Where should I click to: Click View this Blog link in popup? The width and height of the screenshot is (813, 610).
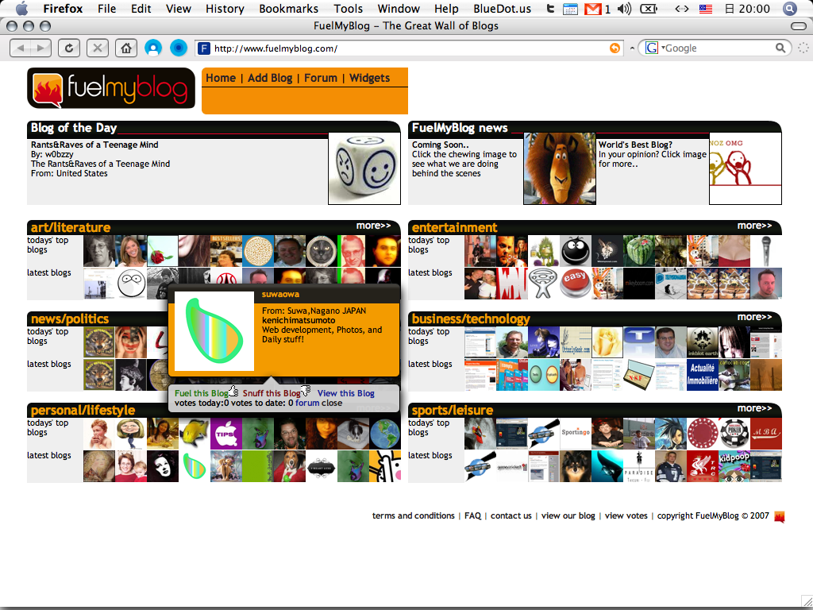346,393
